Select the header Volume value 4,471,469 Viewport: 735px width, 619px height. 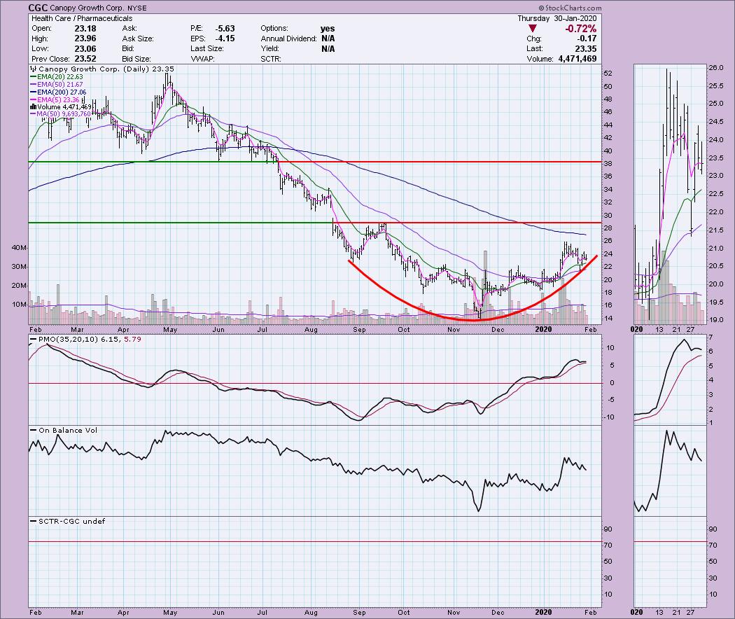tap(577, 59)
